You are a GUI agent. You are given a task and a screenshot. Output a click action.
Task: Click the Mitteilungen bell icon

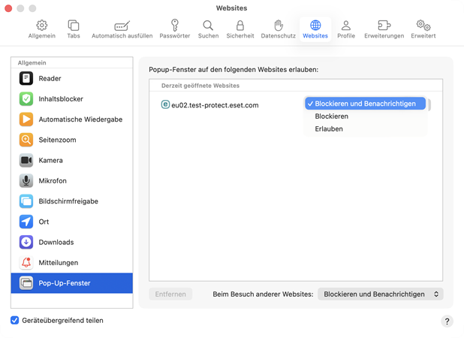click(26, 263)
